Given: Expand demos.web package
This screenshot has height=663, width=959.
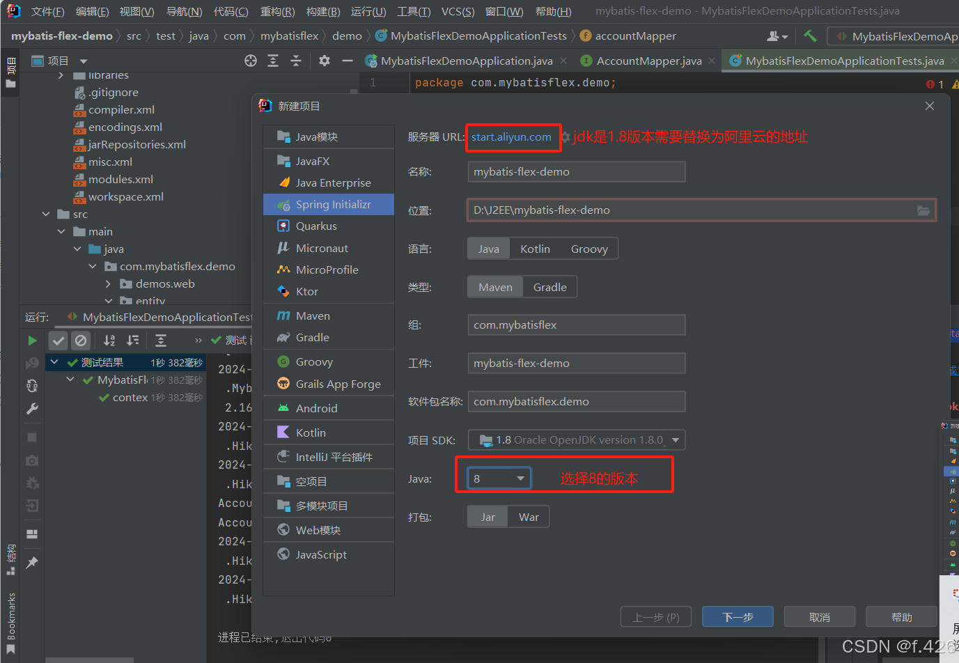Looking at the screenshot, I should tap(108, 284).
